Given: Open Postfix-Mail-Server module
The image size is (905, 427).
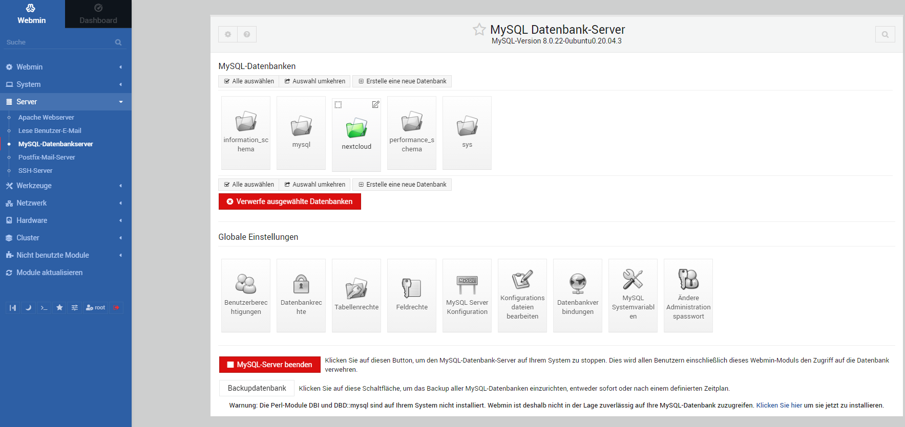Looking at the screenshot, I should point(47,158).
